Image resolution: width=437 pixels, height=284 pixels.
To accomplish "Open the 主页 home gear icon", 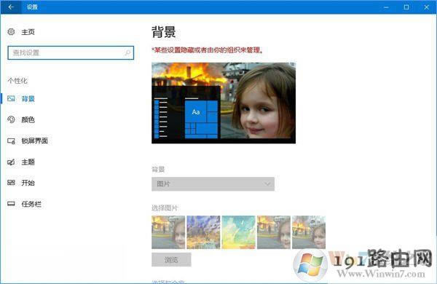I will 11,32.
